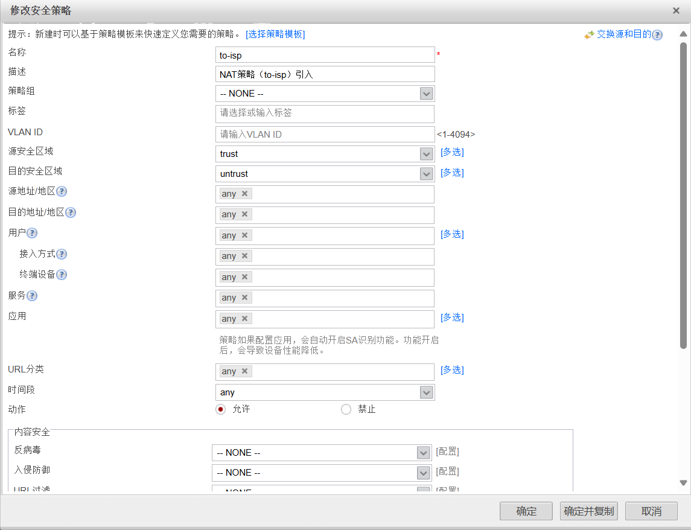Viewport: 691px width, 530px height.
Task: Remove the any tag in URL分类 field
Action: point(244,371)
